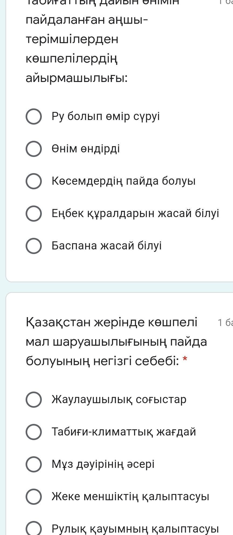Click question title 'Қазақстан жерінде көшпелі'
This screenshot has height=535, width=233.
click(x=112, y=322)
